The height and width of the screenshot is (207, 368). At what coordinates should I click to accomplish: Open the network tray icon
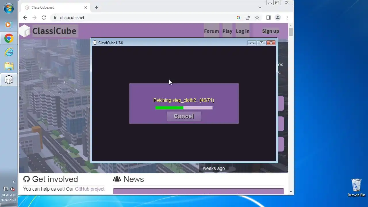[x=6, y=189]
